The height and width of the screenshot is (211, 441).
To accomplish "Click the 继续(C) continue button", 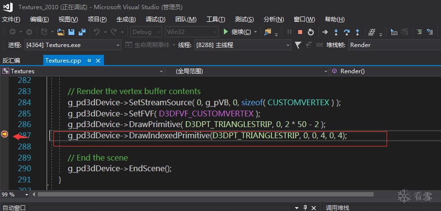I will click(237, 32).
